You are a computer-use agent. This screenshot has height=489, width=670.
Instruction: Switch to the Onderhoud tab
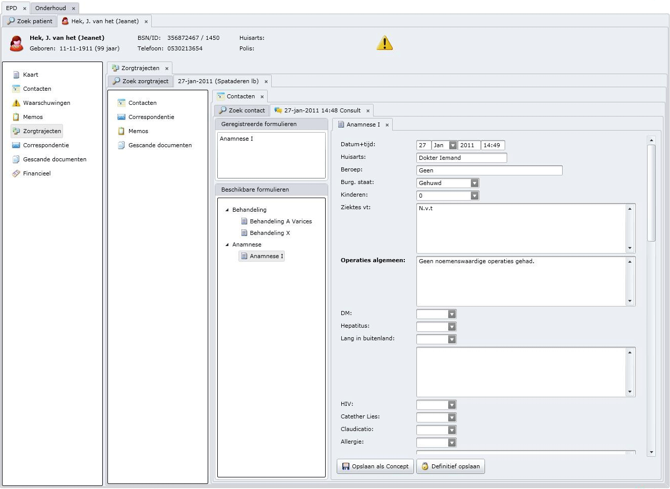pyautogui.click(x=50, y=8)
